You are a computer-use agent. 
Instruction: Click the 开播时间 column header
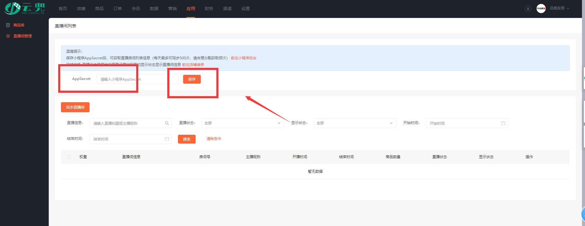coord(300,157)
